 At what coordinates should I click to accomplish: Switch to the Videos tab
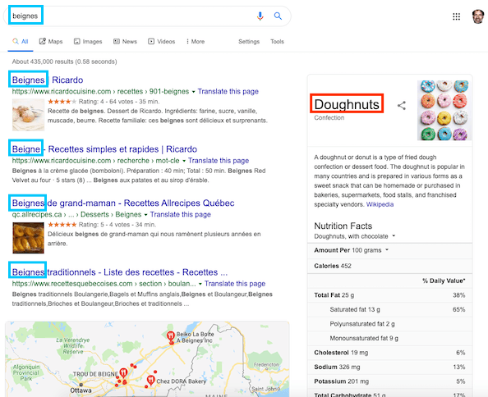[x=162, y=41]
